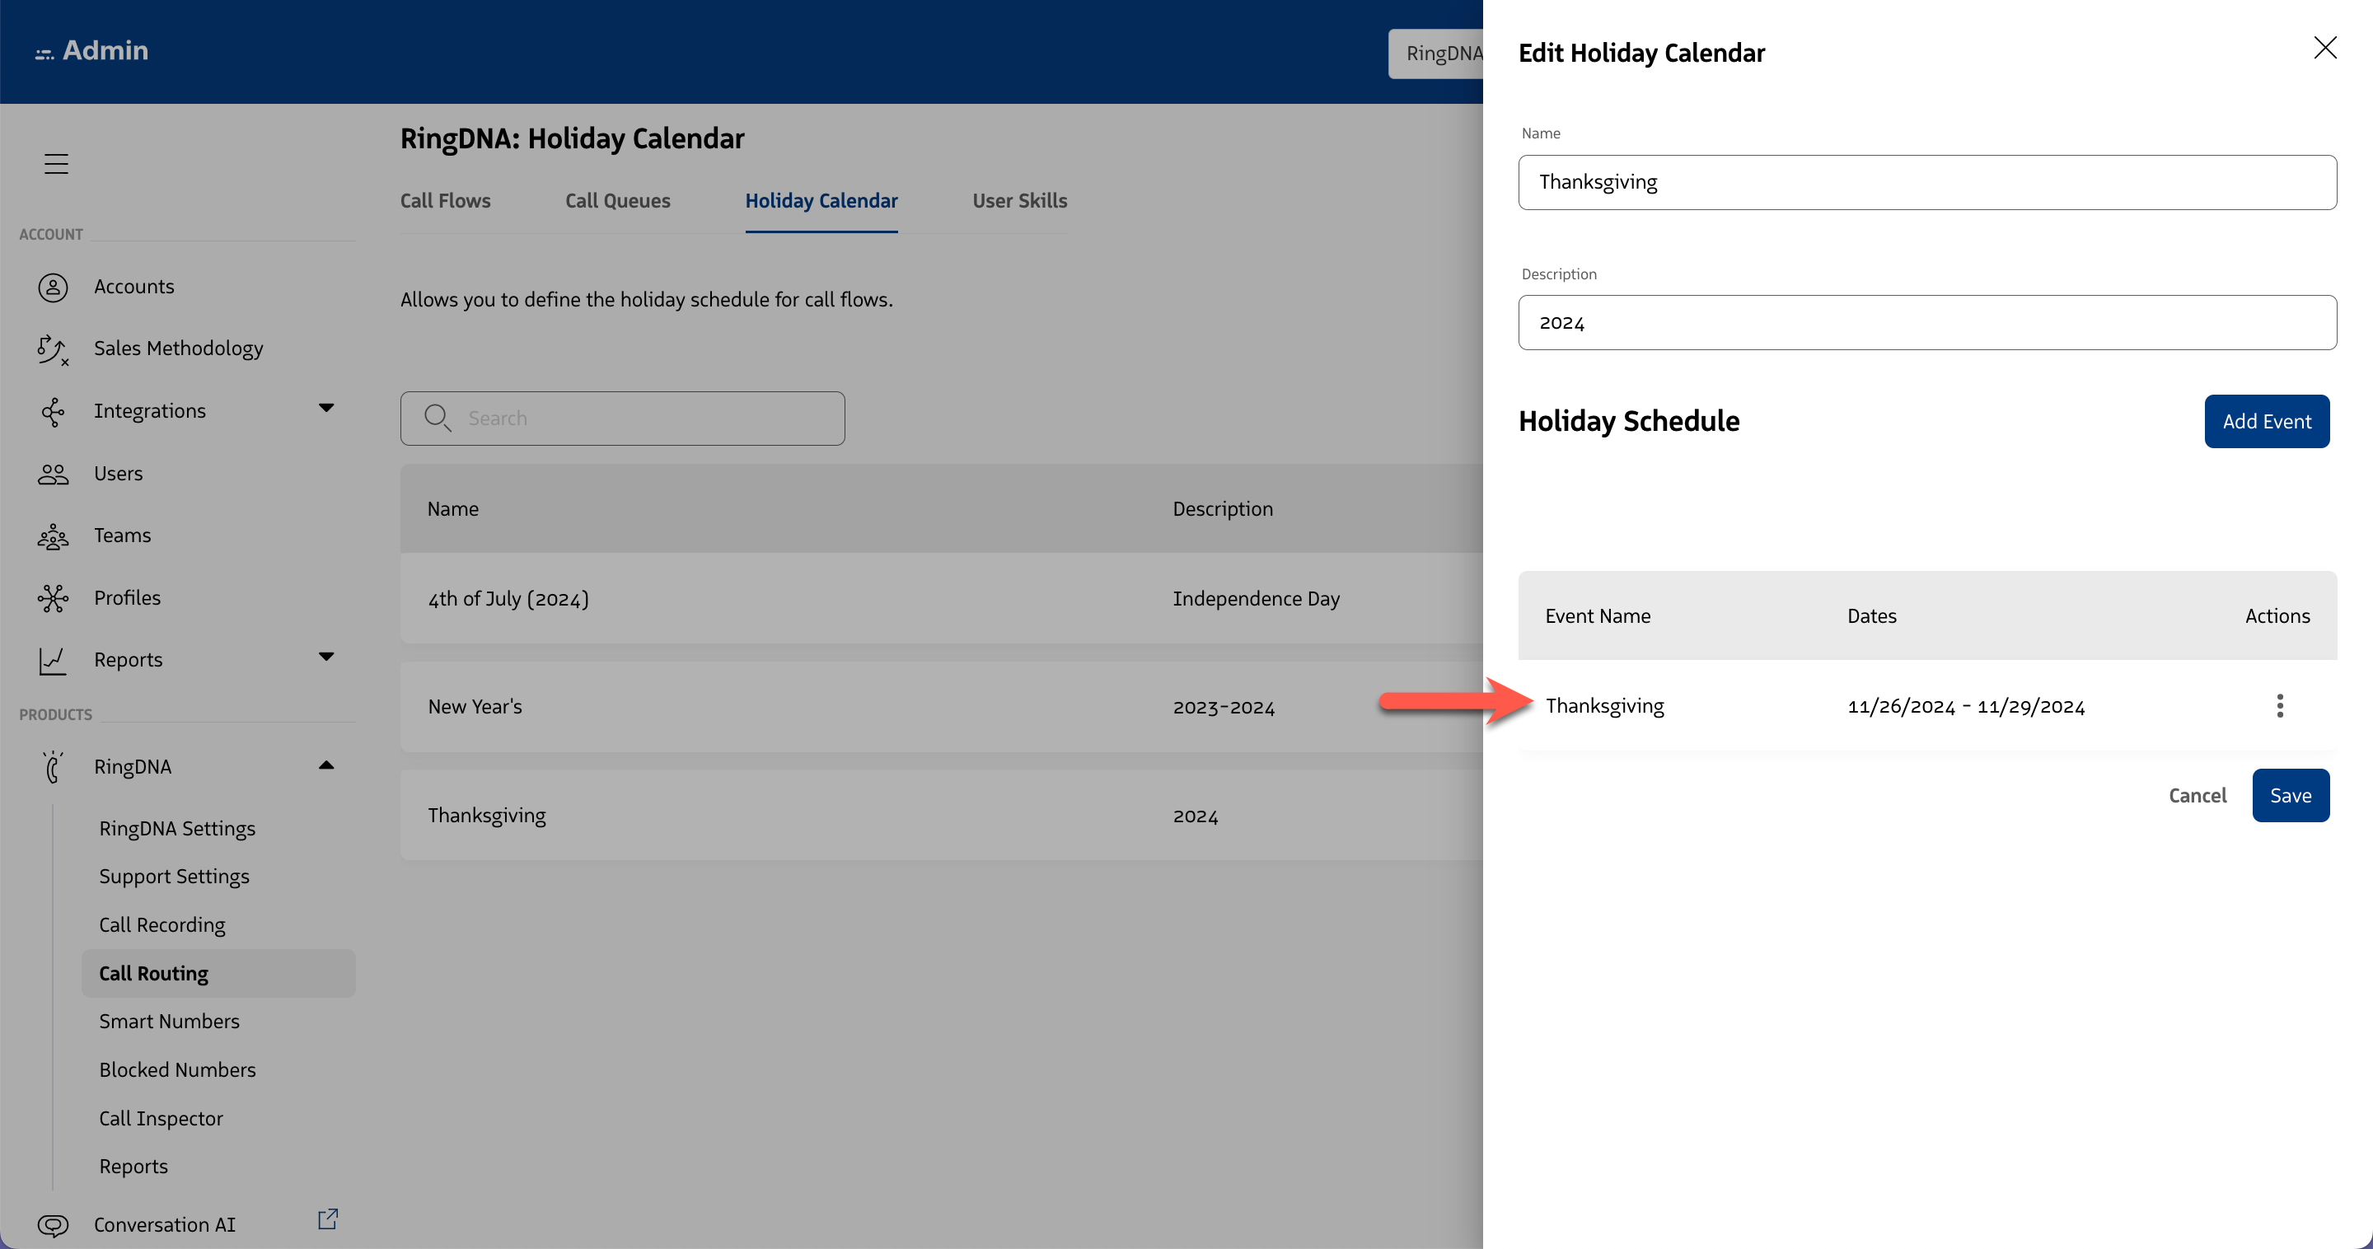Open Conversation AI external link icon
2373x1249 pixels.
(327, 1219)
